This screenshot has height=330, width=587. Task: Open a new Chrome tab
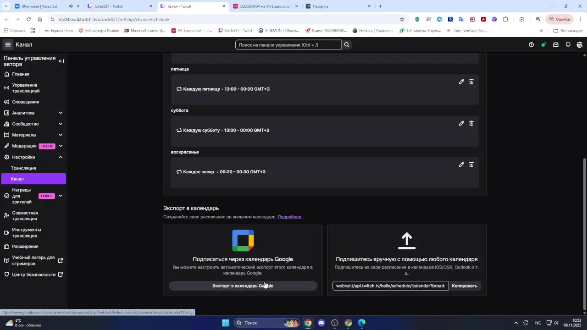click(380, 6)
